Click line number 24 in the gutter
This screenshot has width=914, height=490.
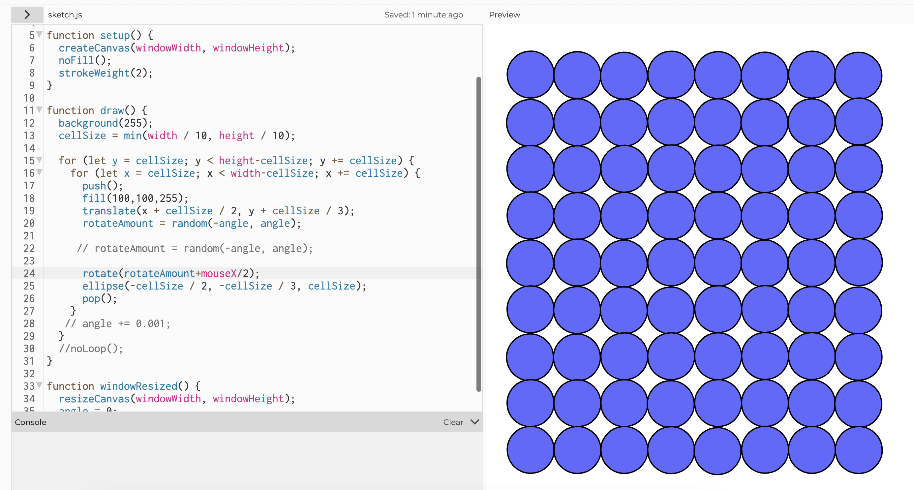pyautogui.click(x=29, y=273)
